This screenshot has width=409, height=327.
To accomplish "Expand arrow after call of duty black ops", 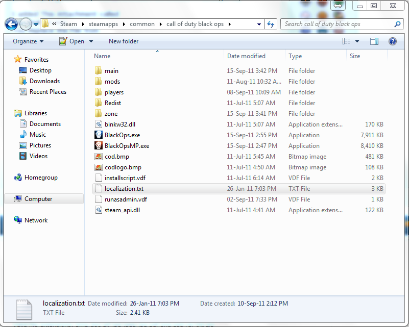I will [x=230, y=24].
